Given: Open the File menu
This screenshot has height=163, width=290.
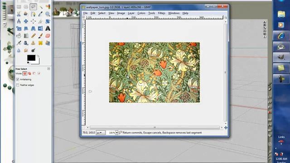Looking at the screenshot, I should 85,13.
